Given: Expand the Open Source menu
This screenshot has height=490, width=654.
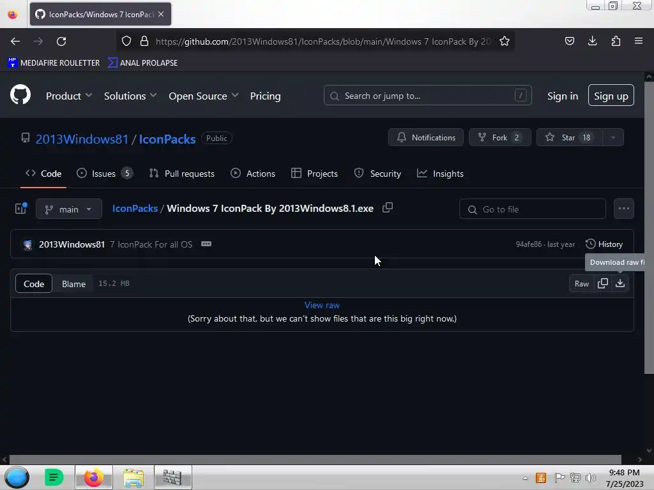Looking at the screenshot, I should coord(204,96).
